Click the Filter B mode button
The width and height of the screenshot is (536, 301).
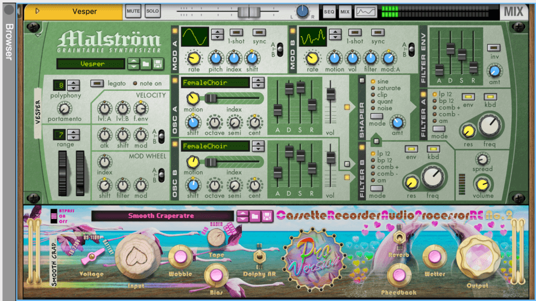coord(376,188)
